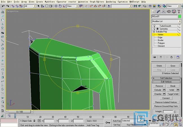The width and height of the screenshot is (183, 127).
Task: Open the Hierarchy command panel
Action: (164, 12)
